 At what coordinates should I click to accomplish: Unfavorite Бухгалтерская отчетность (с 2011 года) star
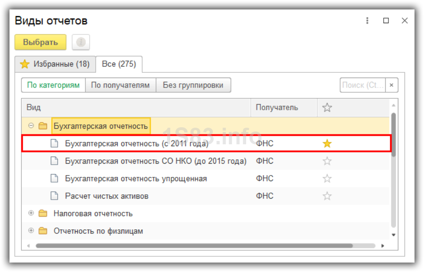coord(327,144)
